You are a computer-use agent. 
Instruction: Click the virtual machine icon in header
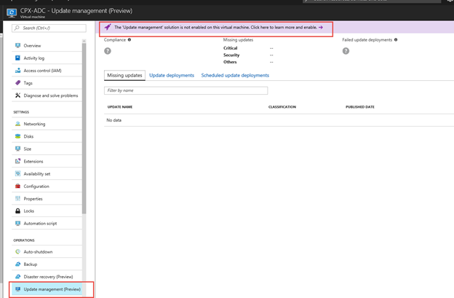point(12,13)
